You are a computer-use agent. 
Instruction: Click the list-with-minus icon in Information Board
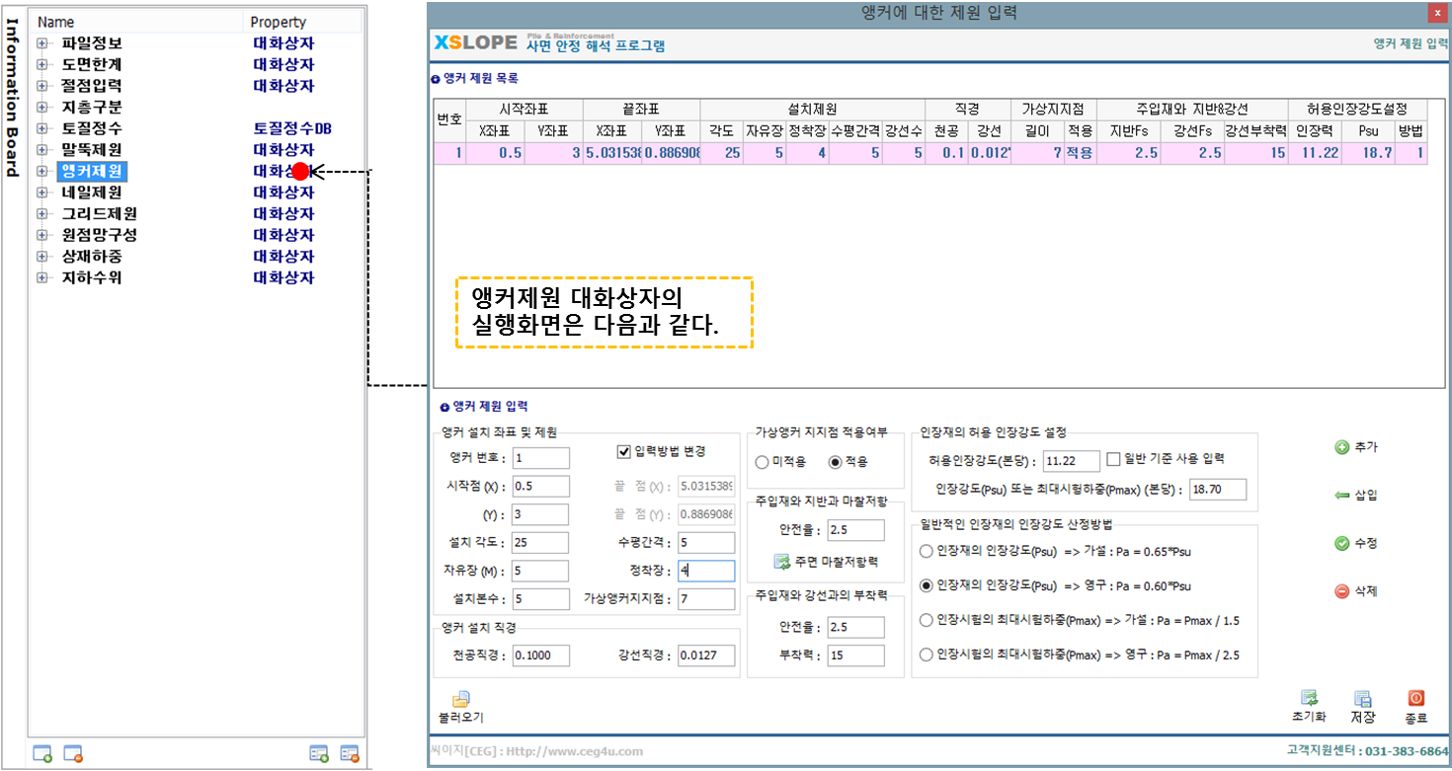(350, 753)
